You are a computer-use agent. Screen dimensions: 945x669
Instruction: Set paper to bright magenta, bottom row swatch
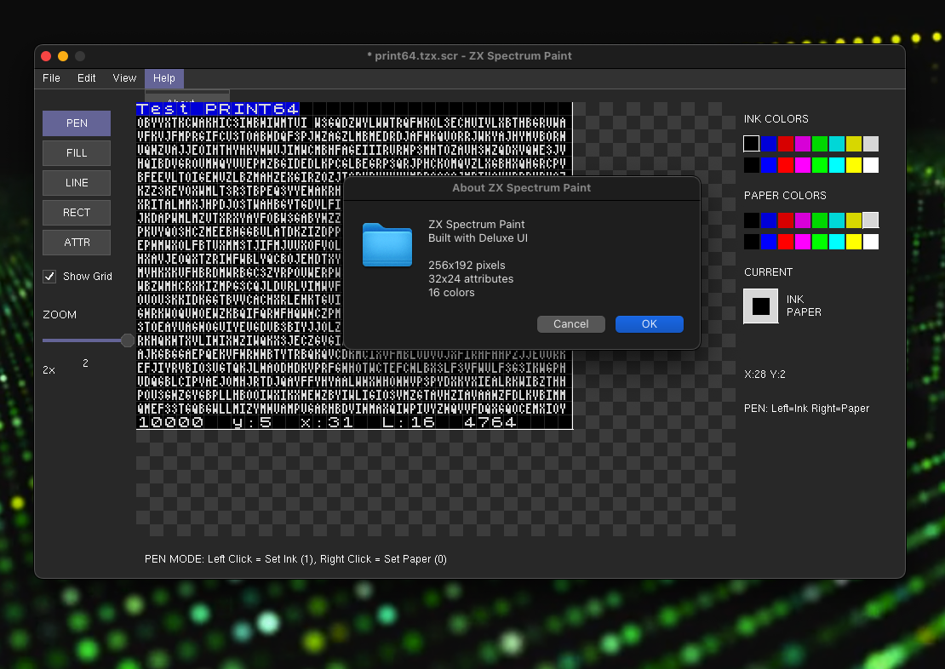pos(802,242)
